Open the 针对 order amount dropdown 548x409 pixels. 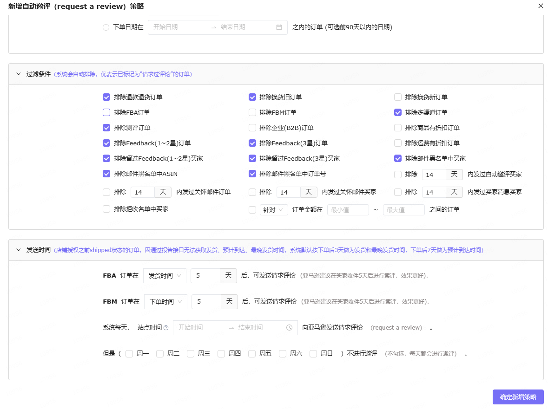click(274, 209)
